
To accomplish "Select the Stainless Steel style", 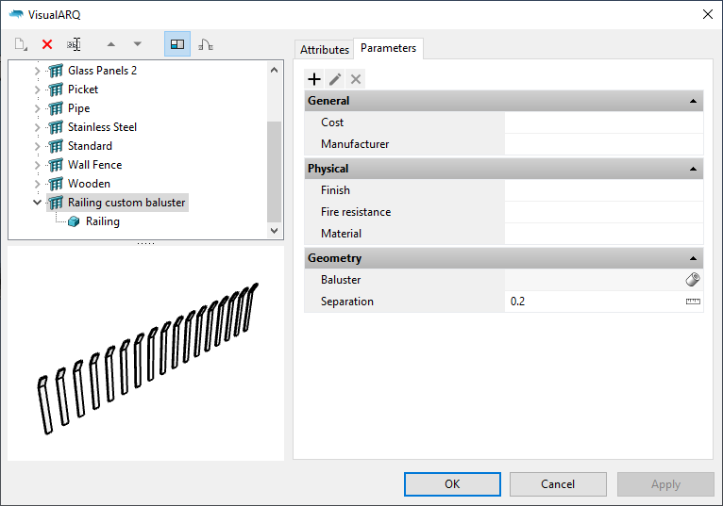I will click(x=102, y=127).
